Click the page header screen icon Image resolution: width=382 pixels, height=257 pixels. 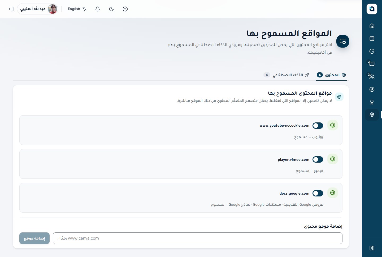[x=343, y=41]
